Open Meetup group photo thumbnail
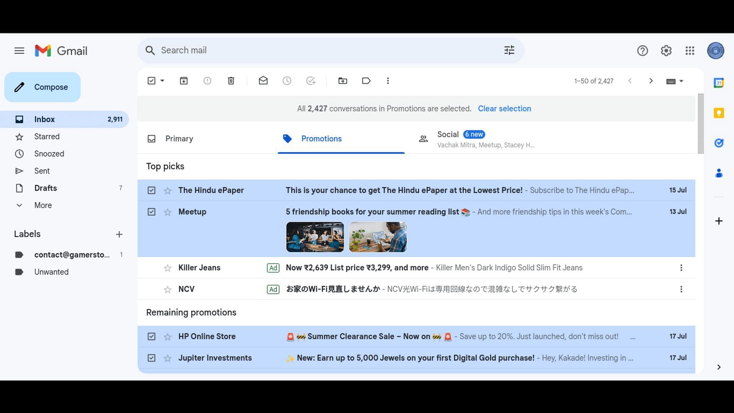734x413 pixels. pos(315,237)
